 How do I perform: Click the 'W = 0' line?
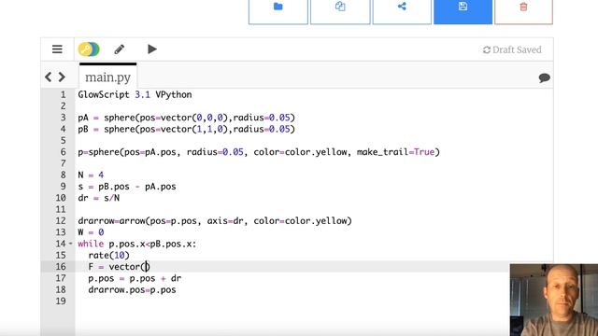(91, 232)
